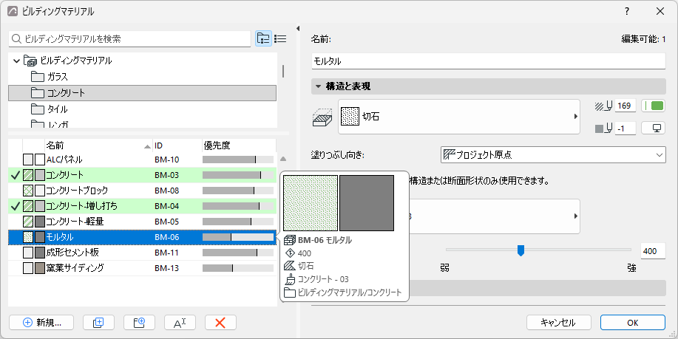This screenshot has width=678, height=339.
Task: Close the ビルディングマテリアル dialog
Action: point(660,11)
